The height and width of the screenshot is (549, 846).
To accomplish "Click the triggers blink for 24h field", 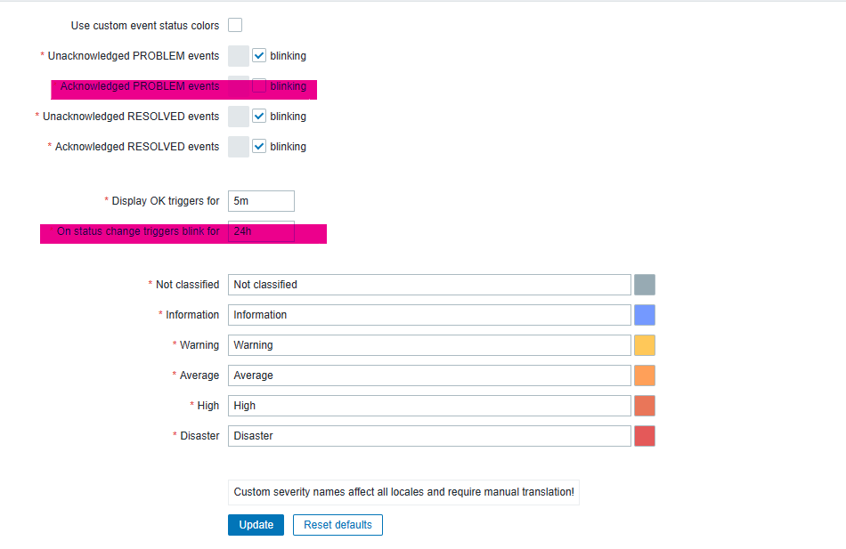I will click(x=261, y=231).
